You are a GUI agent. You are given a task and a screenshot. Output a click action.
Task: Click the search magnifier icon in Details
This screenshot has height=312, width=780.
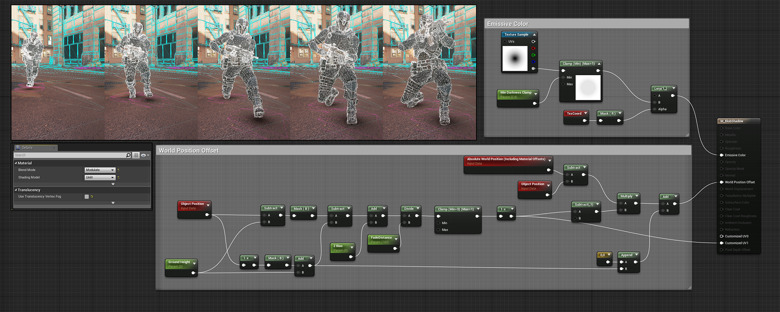coord(128,155)
